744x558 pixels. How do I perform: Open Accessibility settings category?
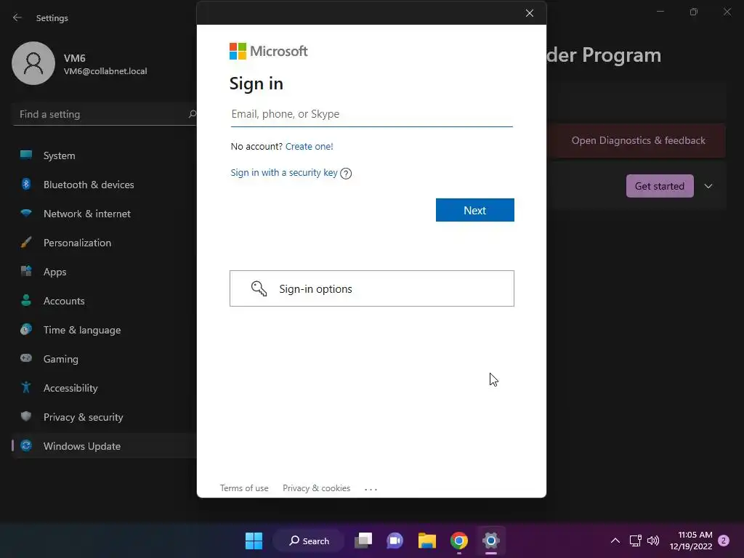coord(105,388)
